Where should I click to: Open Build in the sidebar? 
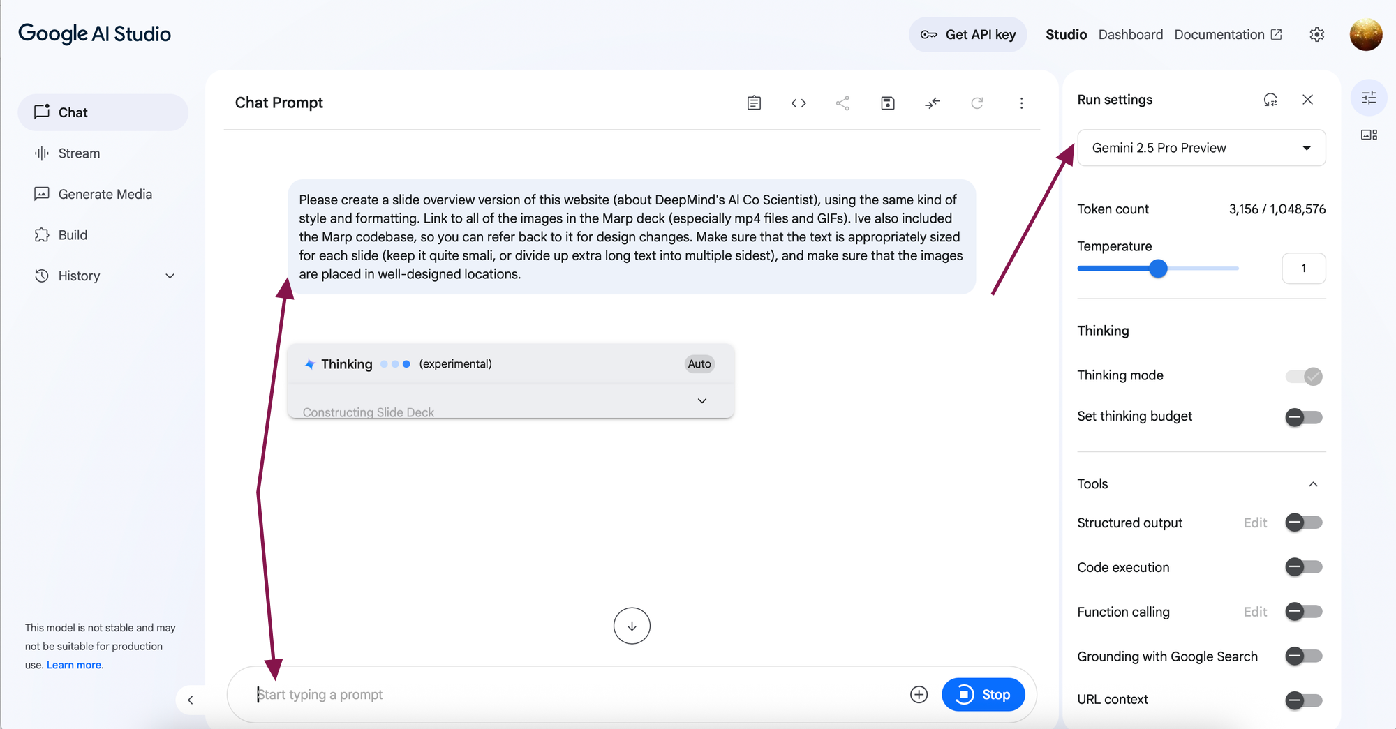(x=103, y=235)
